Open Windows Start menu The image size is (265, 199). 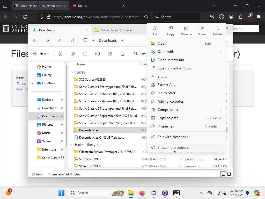(61, 193)
